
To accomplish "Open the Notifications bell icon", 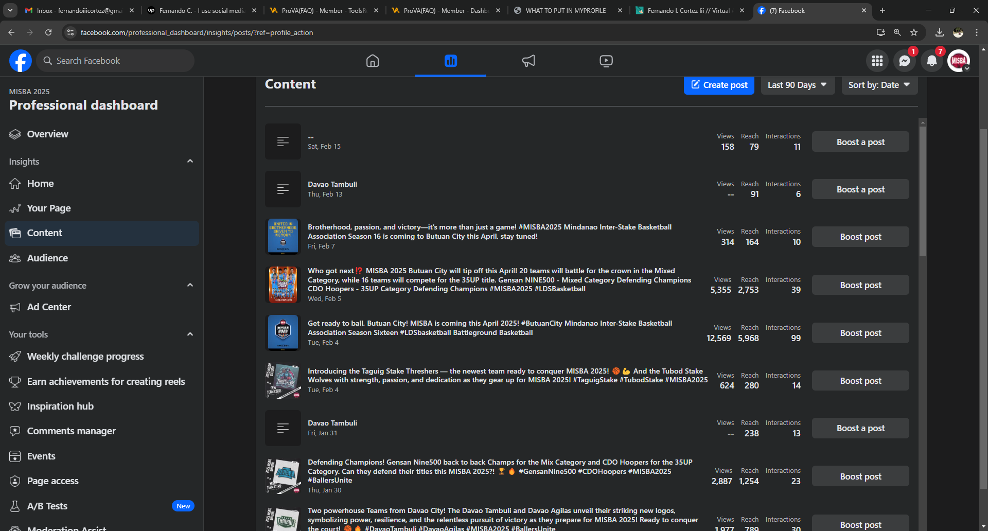I will pos(932,61).
